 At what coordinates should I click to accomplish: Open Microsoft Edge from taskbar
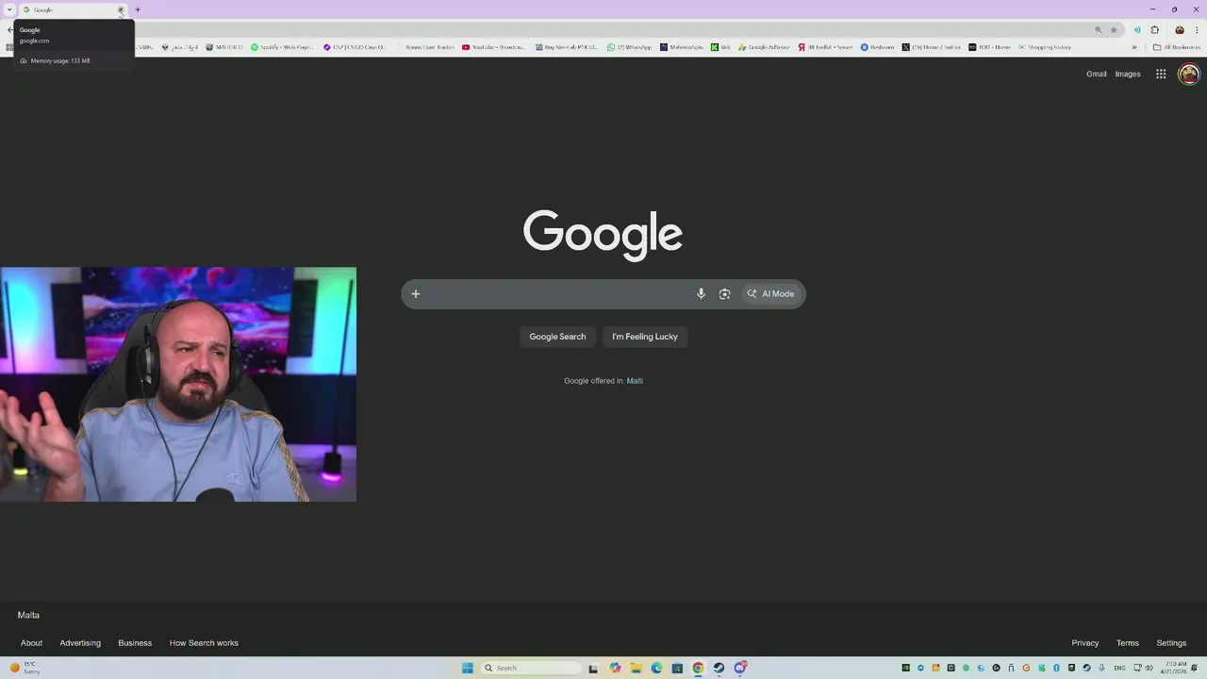pyautogui.click(x=656, y=668)
